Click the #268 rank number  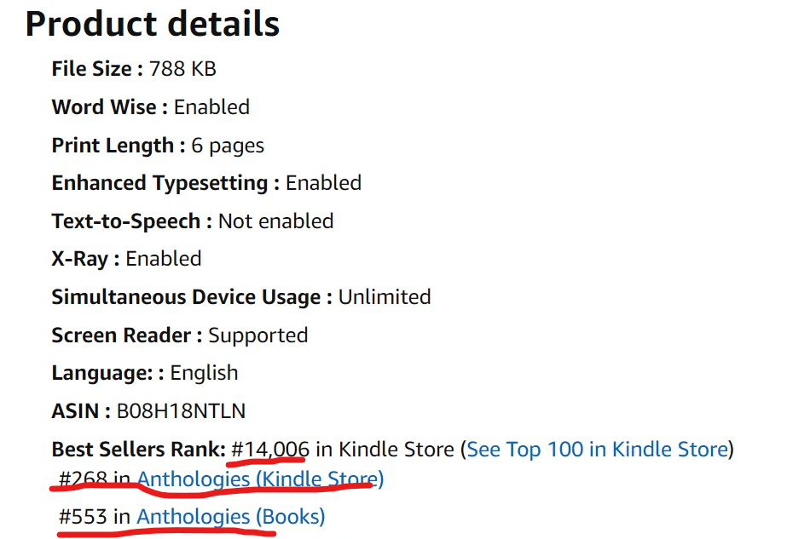pyautogui.click(x=83, y=479)
